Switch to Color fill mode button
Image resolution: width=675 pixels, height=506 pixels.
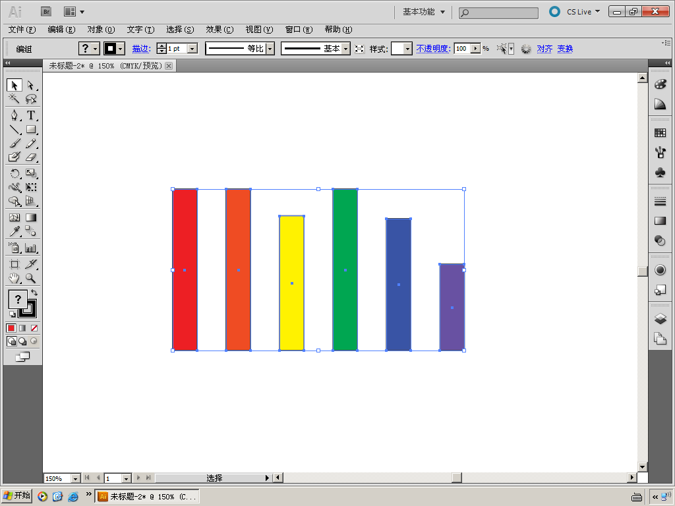click(11, 328)
